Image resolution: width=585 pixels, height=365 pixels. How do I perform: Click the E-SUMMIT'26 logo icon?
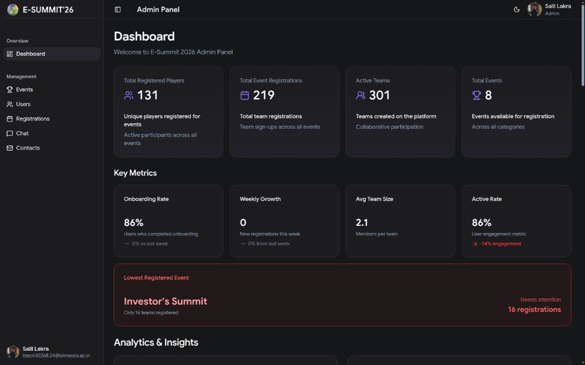[x=13, y=10]
